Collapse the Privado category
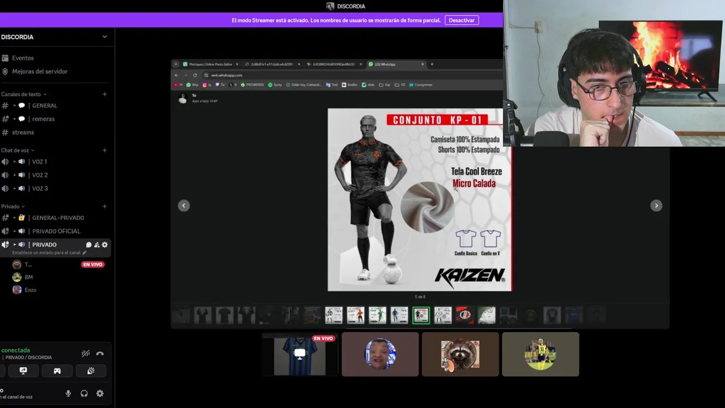The image size is (725, 408). 13,206
